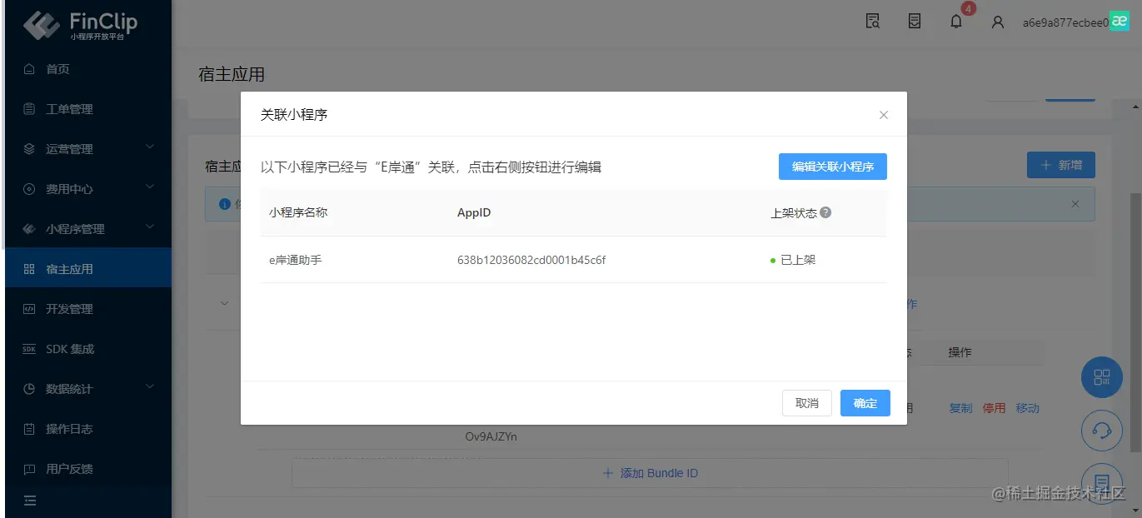Click 添加 Bundle ID
The height and width of the screenshot is (518, 1142).
pos(650,473)
